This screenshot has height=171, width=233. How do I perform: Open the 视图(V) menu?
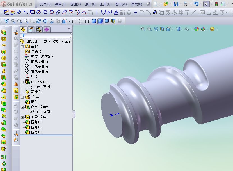[75, 4]
